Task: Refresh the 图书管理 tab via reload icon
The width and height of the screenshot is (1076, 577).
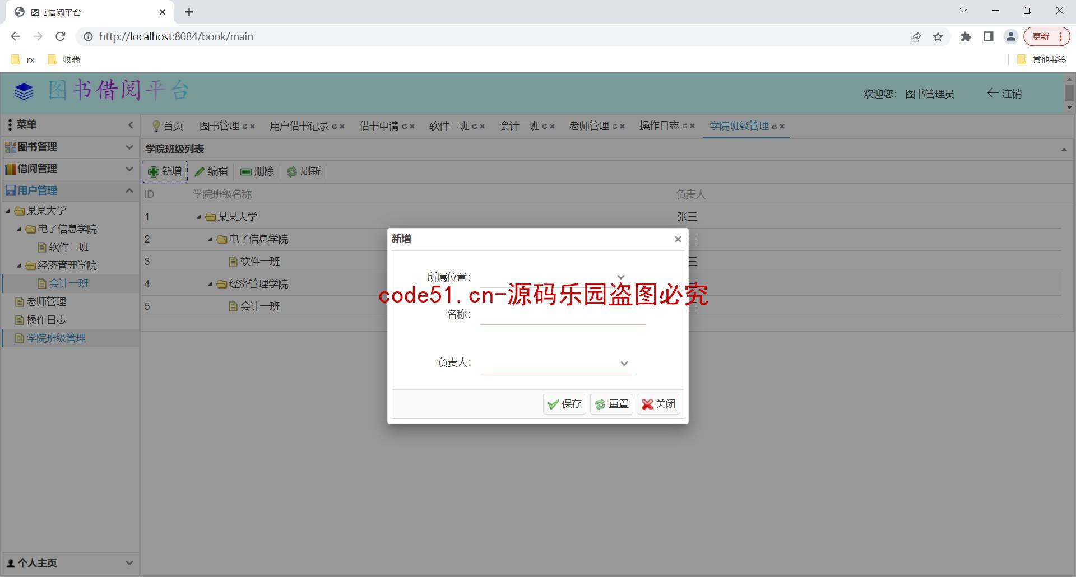Action: [x=245, y=127]
